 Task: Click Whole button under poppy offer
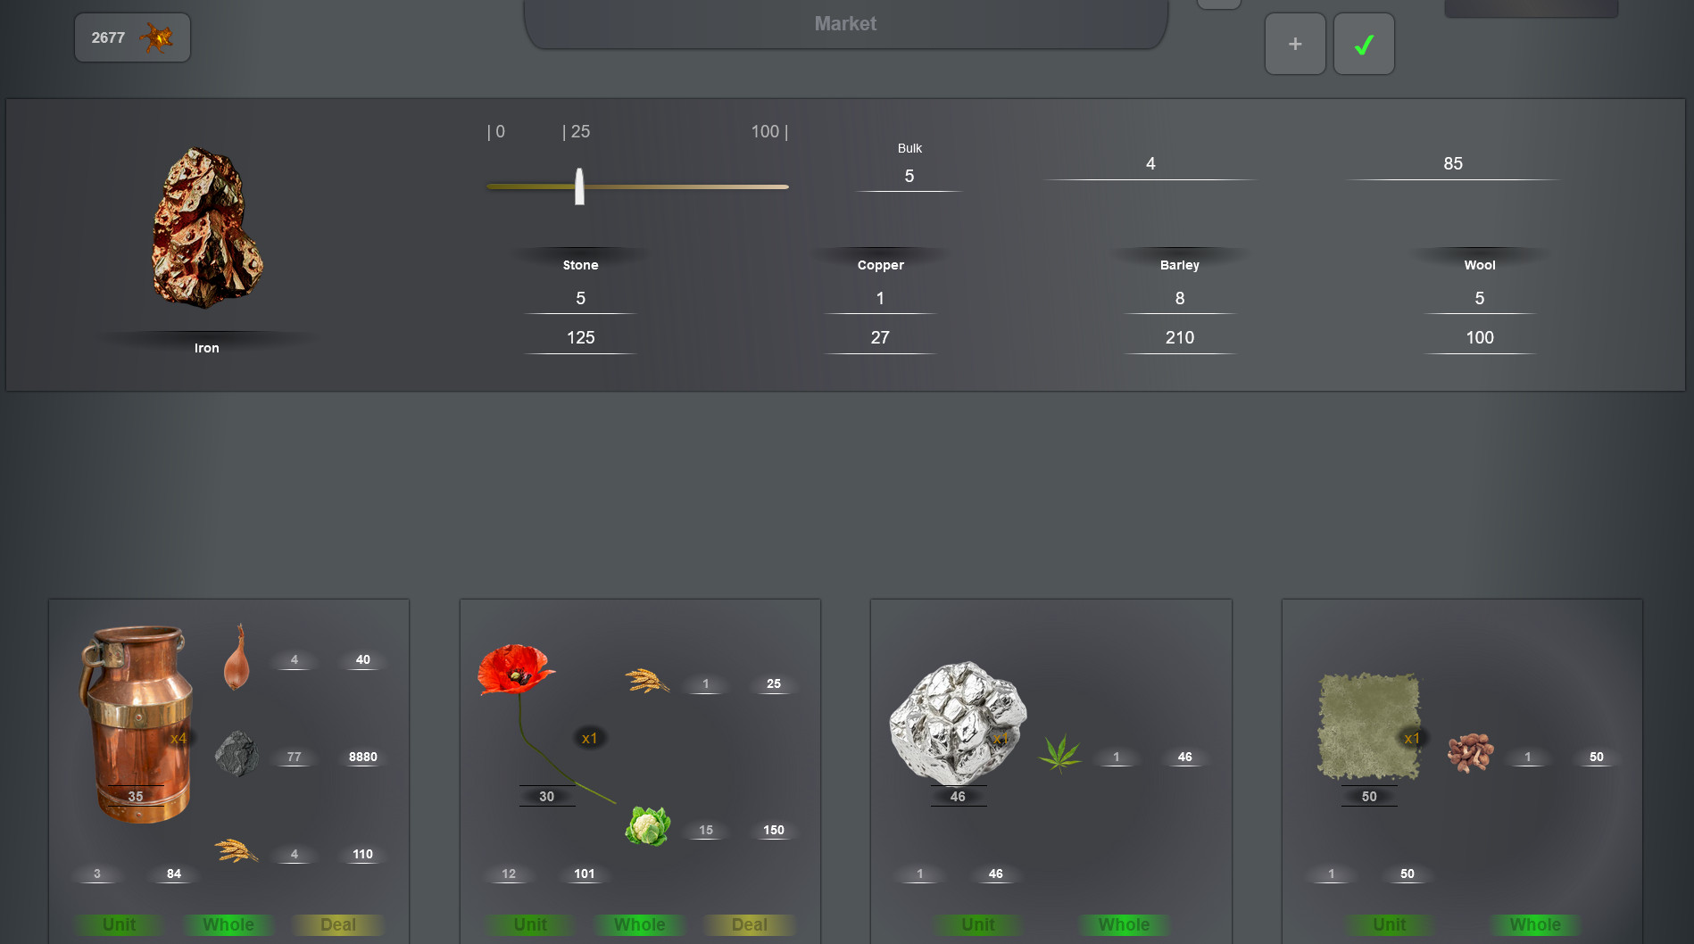[x=639, y=924]
